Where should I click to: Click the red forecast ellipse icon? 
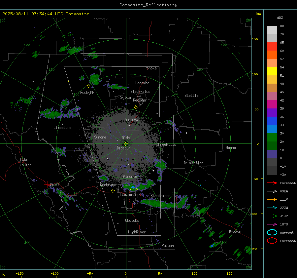click(272, 241)
